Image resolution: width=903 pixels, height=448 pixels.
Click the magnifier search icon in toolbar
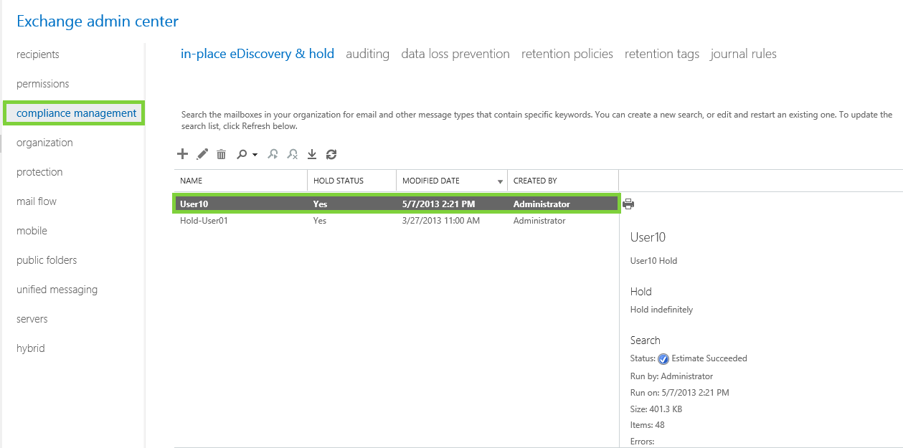tap(242, 154)
